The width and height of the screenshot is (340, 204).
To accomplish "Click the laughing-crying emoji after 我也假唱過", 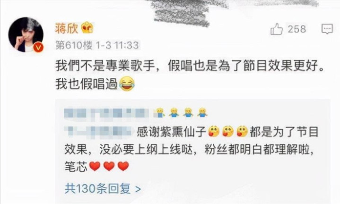I will point(127,84).
